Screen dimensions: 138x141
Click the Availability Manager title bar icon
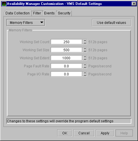(x=4, y=4)
